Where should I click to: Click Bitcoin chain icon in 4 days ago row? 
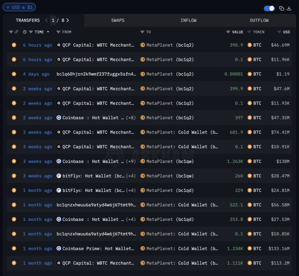tap(14, 74)
